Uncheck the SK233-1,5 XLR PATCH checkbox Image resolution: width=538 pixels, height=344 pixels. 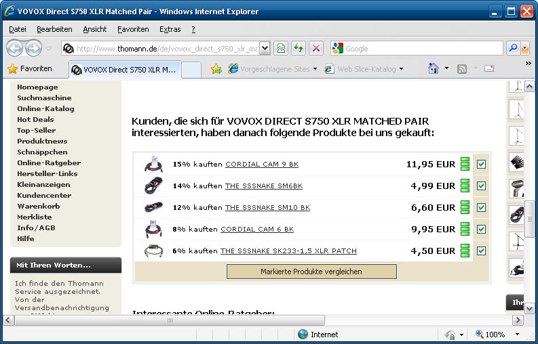(481, 251)
